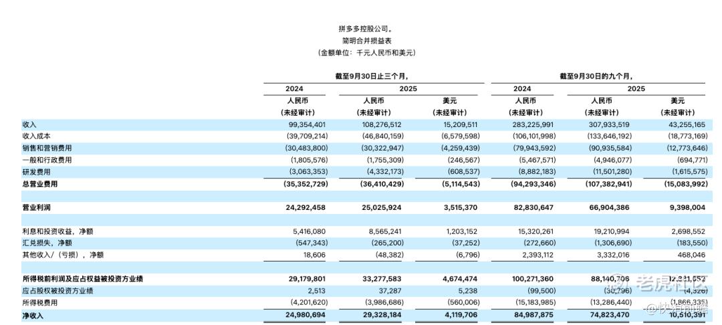Click the investee result value 37,287
Image resolution: width=722 pixels, height=325 pixels.
pos(390,291)
